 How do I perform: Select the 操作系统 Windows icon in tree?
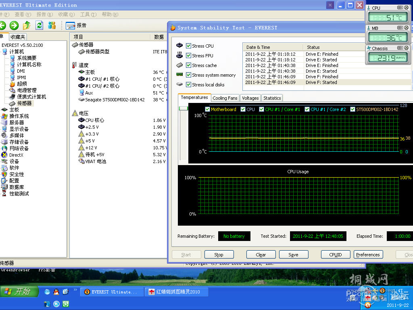(x=4, y=116)
